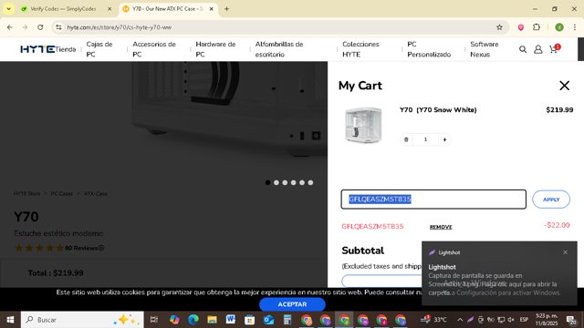Open the 80 Reviews link

[85, 248]
